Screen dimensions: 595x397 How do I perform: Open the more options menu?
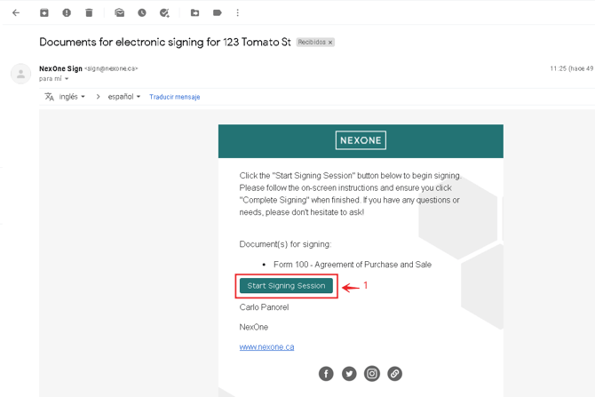238,13
